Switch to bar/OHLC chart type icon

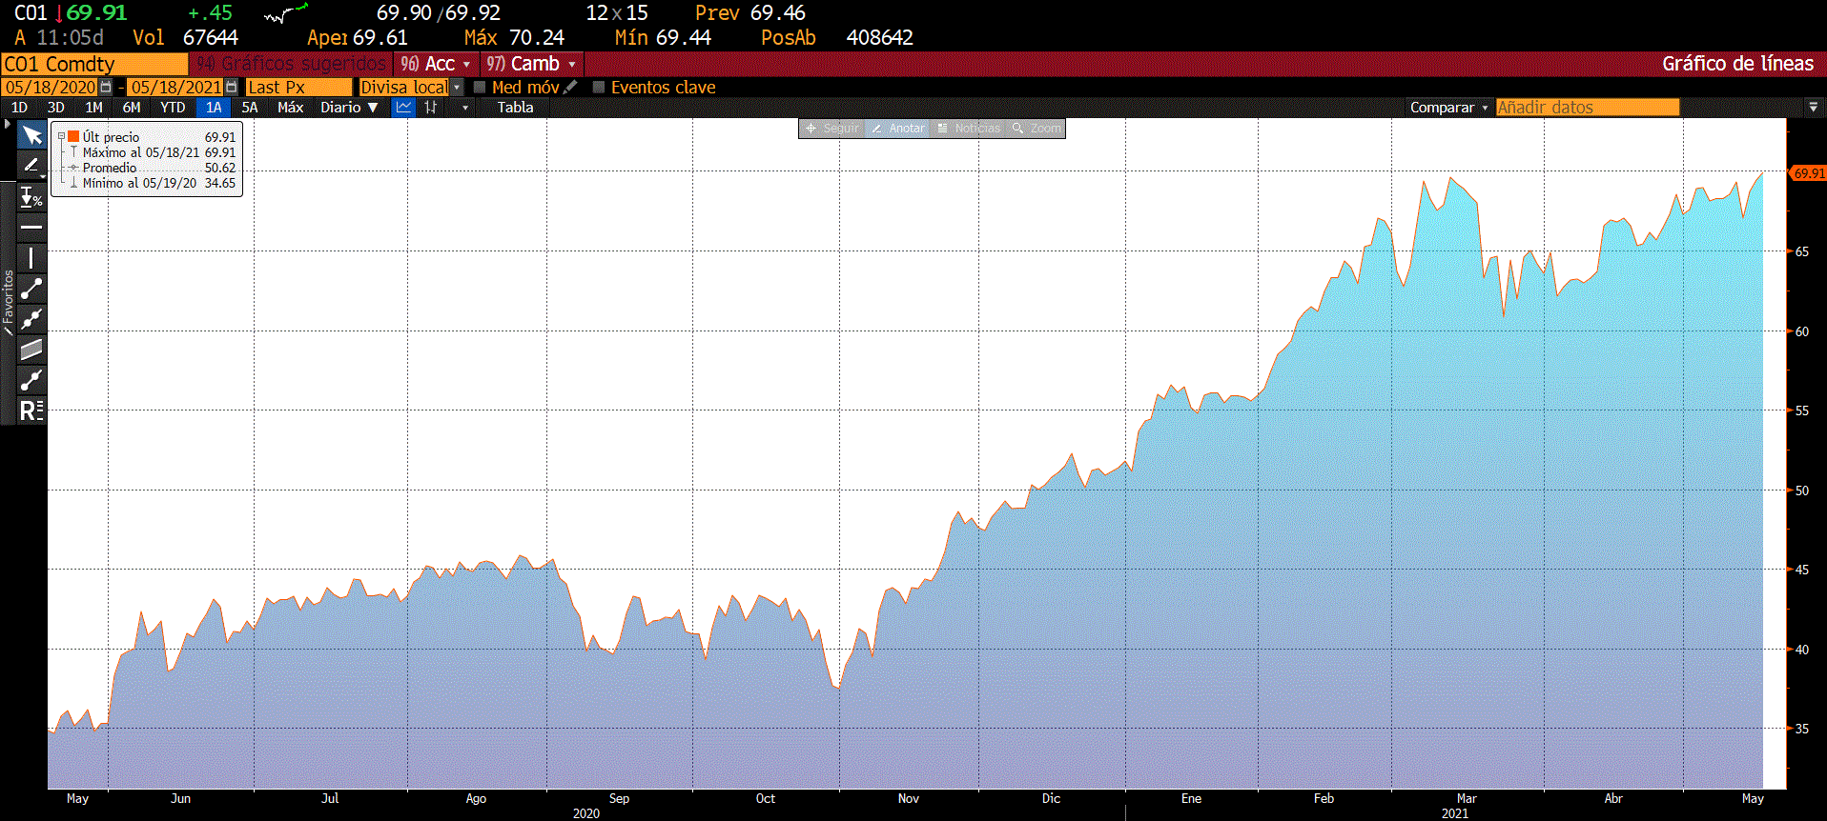click(x=431, y=108)
